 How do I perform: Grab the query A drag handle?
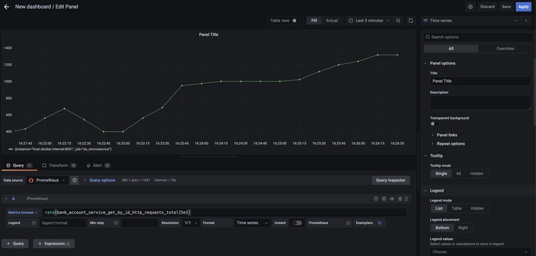406,198
